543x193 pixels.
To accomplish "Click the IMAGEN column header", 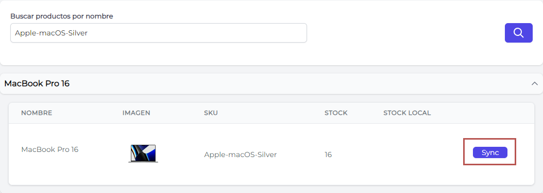I will click(137, 113).
